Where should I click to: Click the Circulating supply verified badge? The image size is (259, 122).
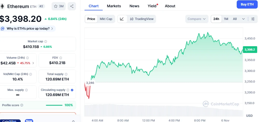pyautogui.click(x=72, y=90)
